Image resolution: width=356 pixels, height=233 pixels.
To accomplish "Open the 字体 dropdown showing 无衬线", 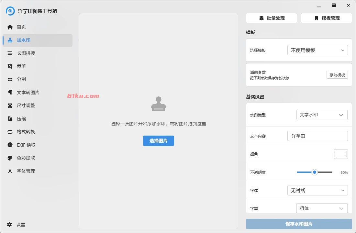I will 317,190.
